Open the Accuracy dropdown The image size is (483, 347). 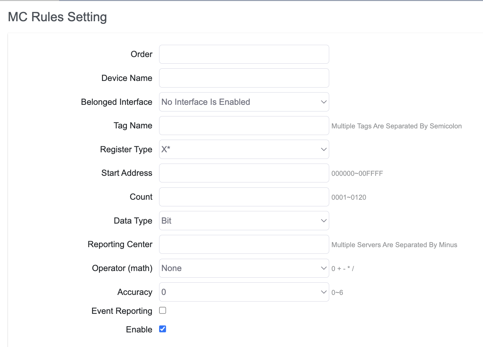coord(244,292)
